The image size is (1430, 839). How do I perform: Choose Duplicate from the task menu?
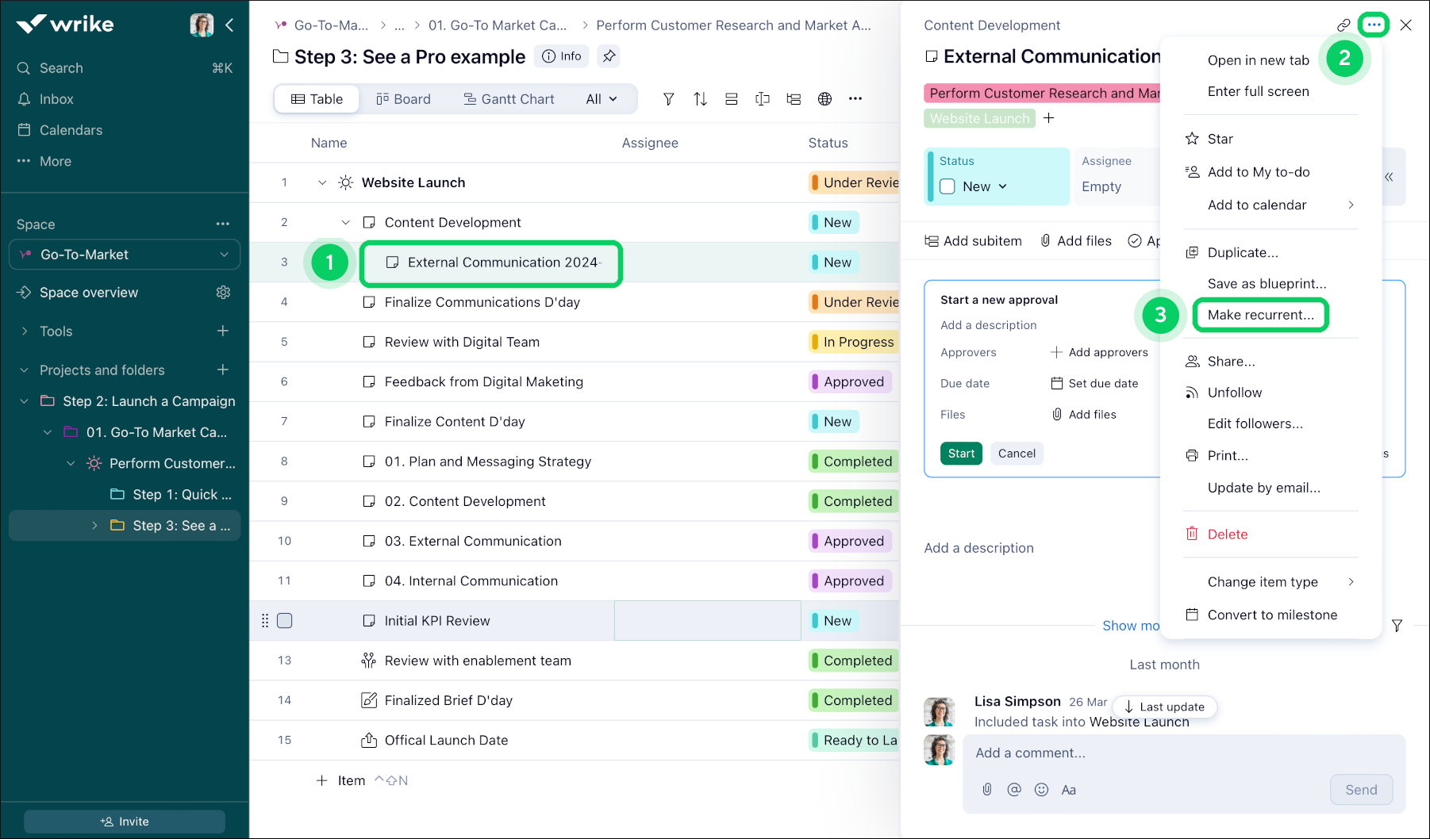point(1242,252)
